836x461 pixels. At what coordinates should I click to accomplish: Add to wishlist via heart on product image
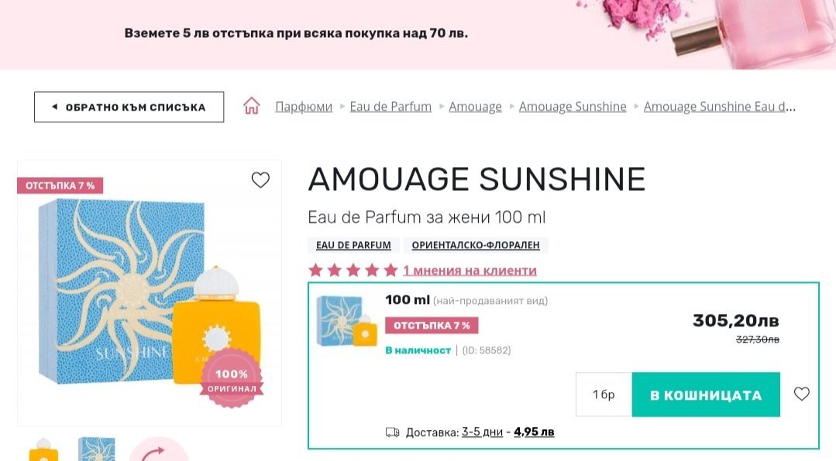pyautogui.click(x=260, y=181)
